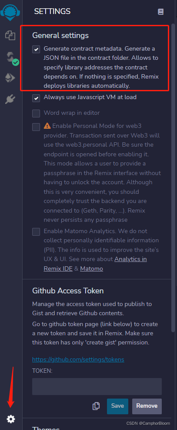This screenshot has width=177, height=430.
Task: Enable Matomo Analytics checkbox
Action: [x=36, y=232]
